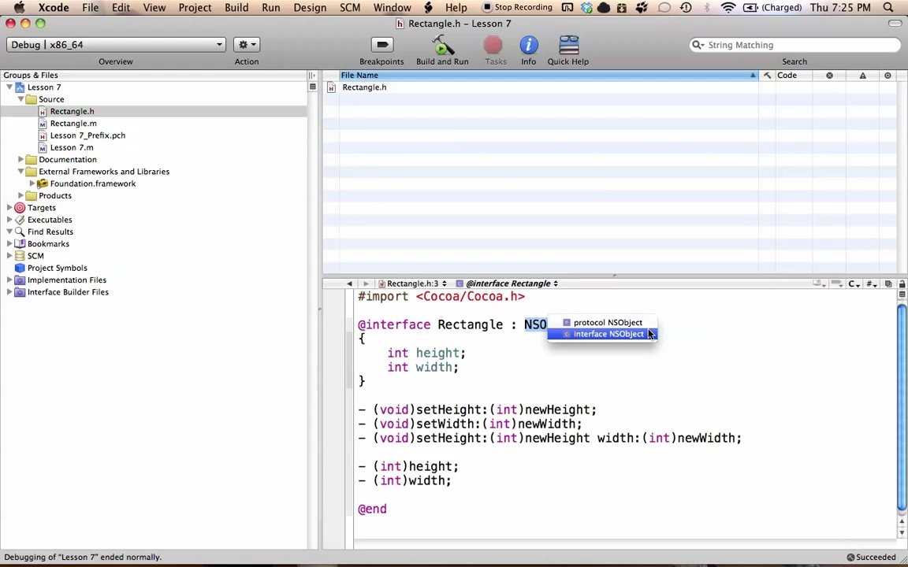Open the Action gear dropdown

247,45
